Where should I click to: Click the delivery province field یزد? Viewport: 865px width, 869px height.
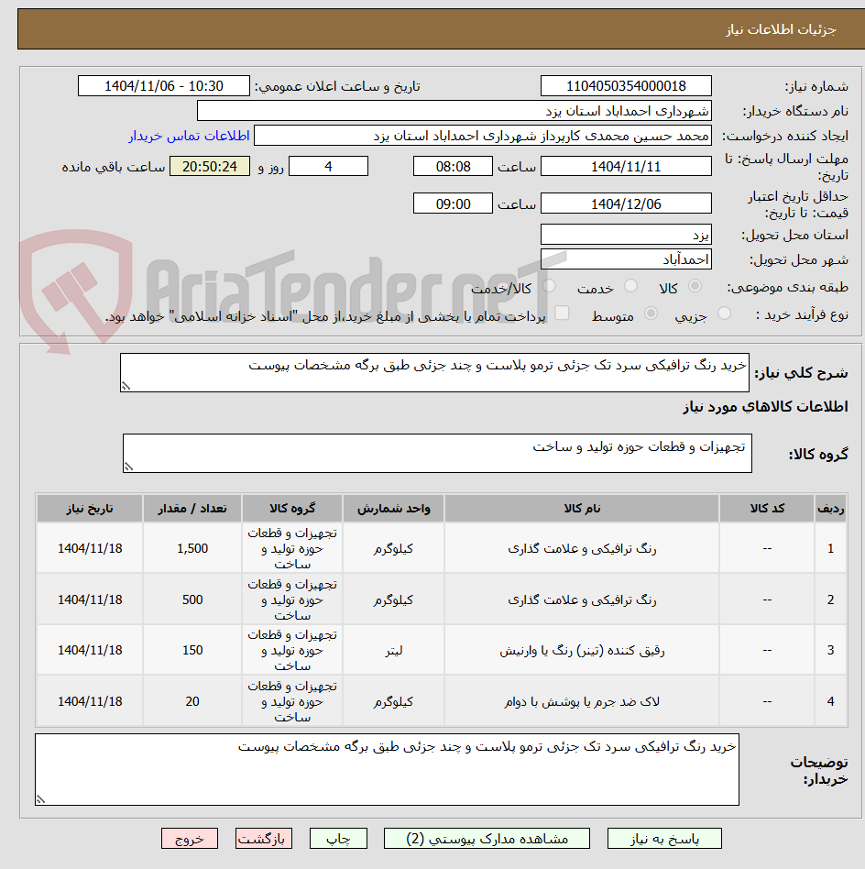[x=626, y=235]
